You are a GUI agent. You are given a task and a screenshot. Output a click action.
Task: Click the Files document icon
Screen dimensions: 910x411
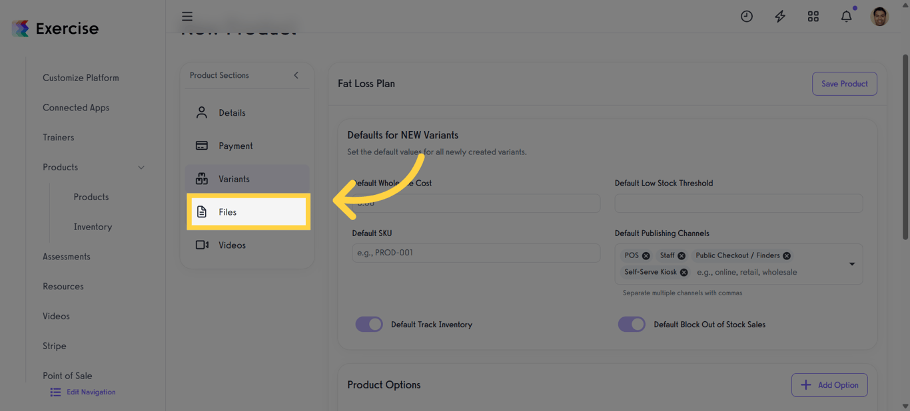coord(202,211)
